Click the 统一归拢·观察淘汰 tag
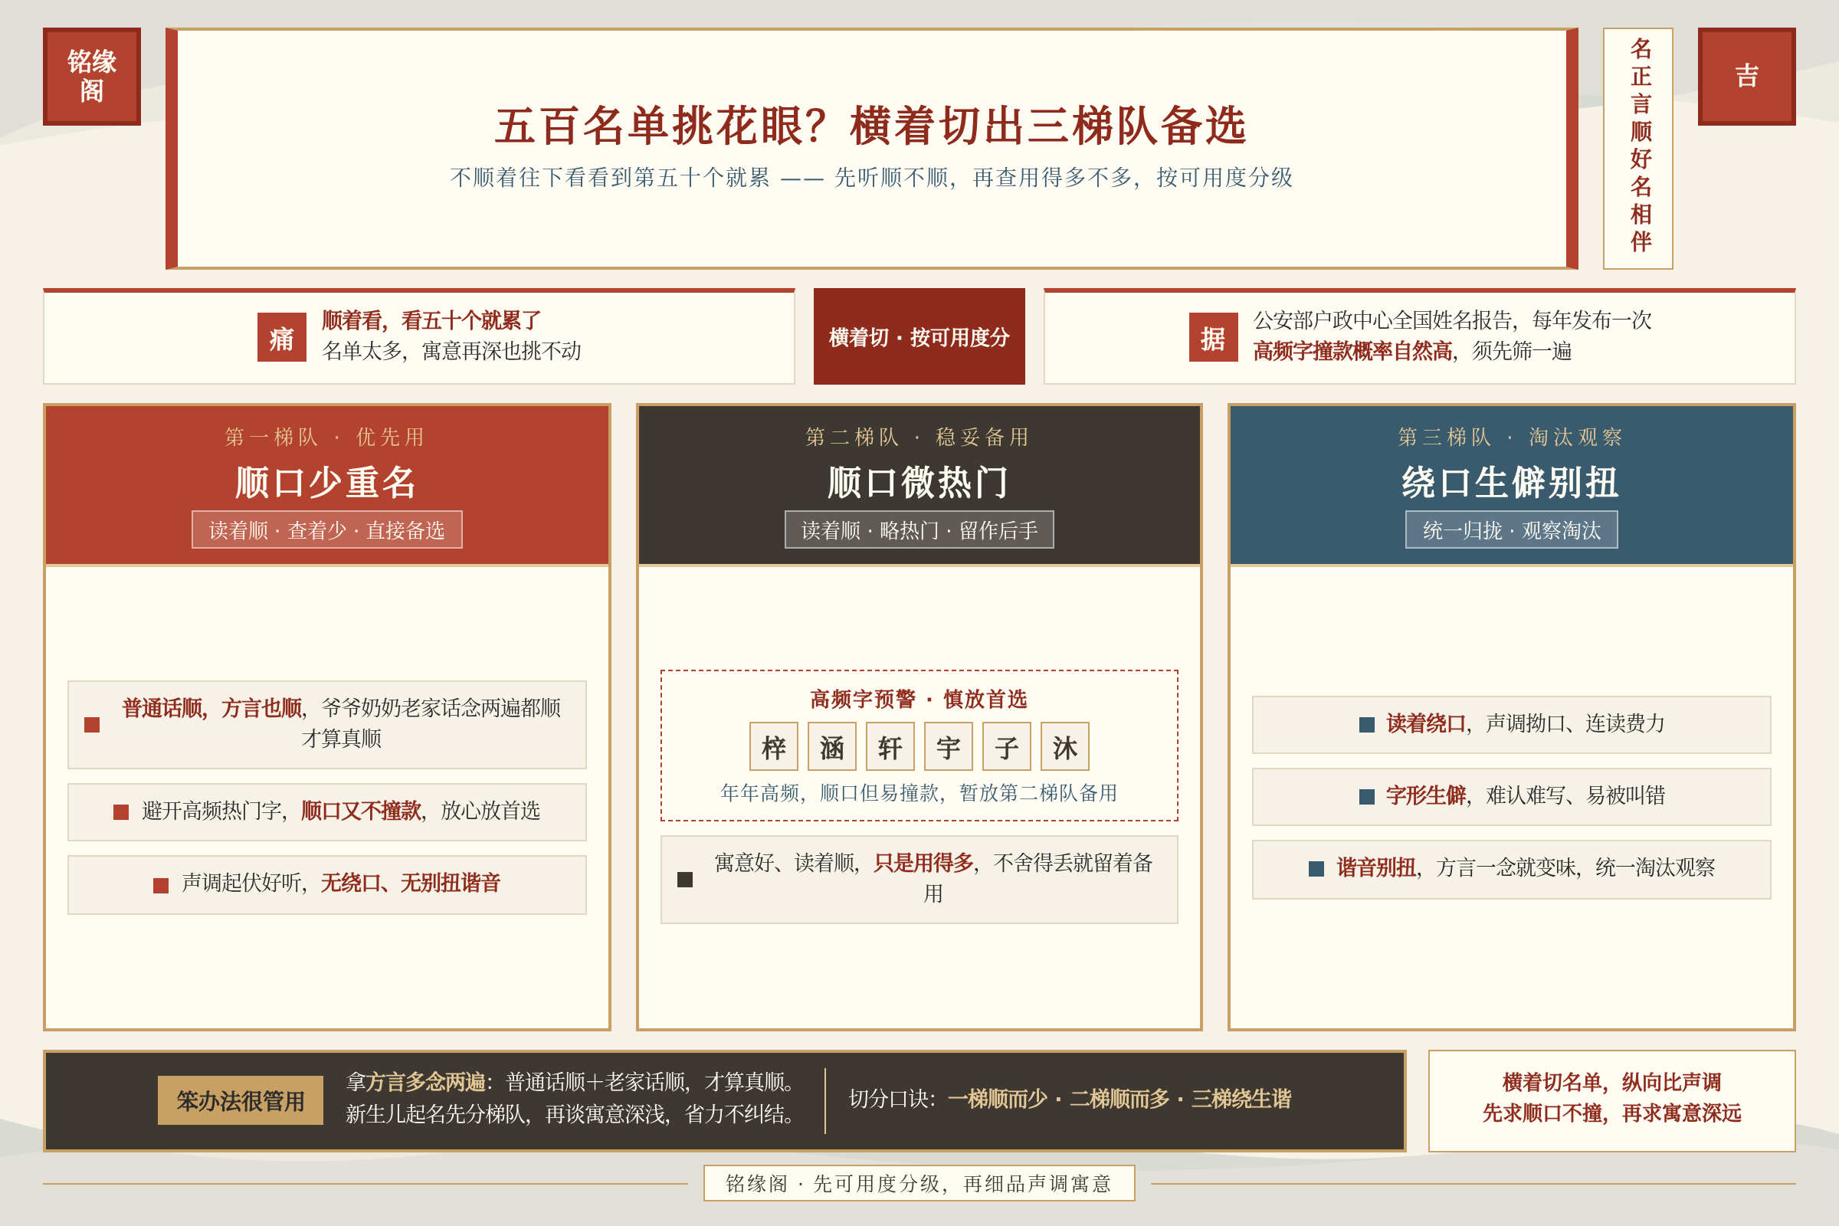Viewport: 1839px width, 1226px height. pos(1511,530)
